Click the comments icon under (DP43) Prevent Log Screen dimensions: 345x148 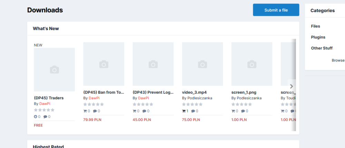[x=144, y=111]
